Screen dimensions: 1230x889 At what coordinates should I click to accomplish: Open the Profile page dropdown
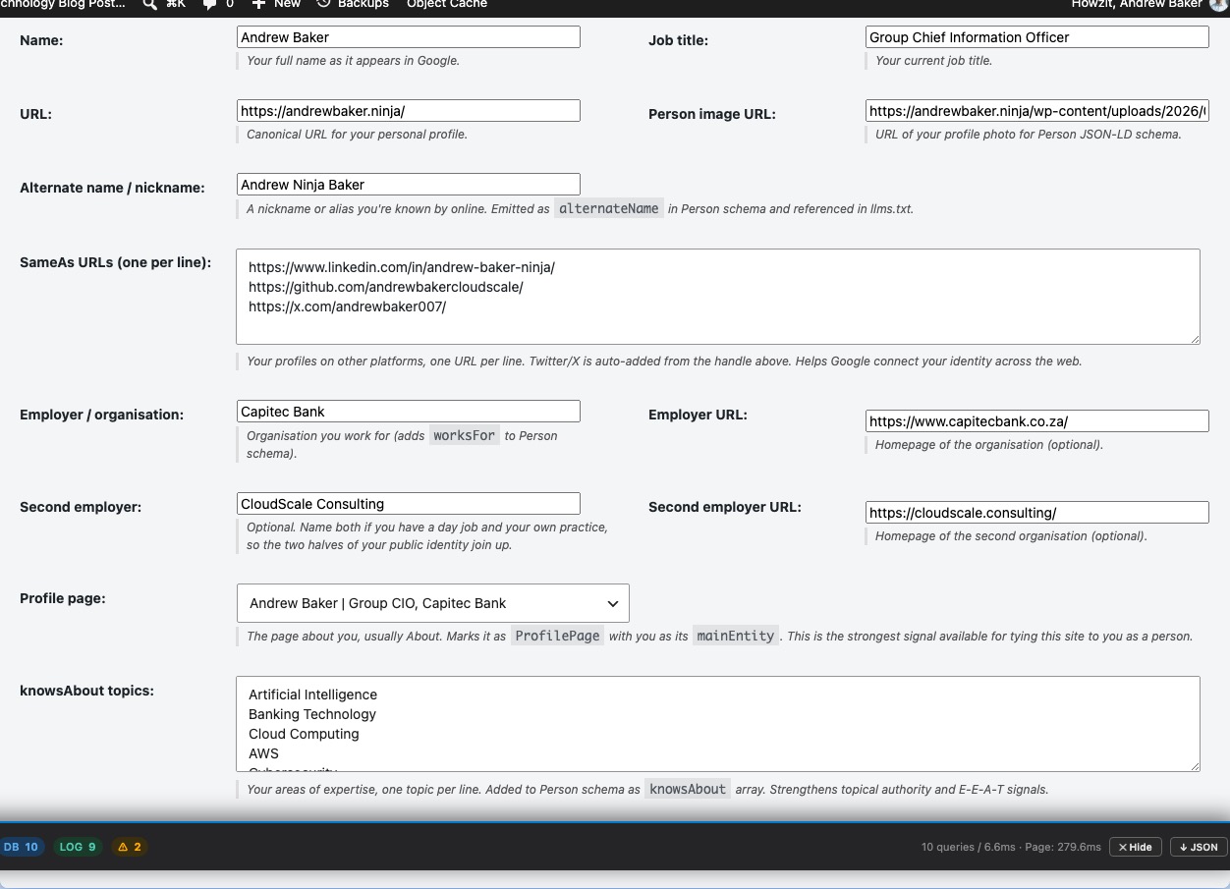point(433,603)
